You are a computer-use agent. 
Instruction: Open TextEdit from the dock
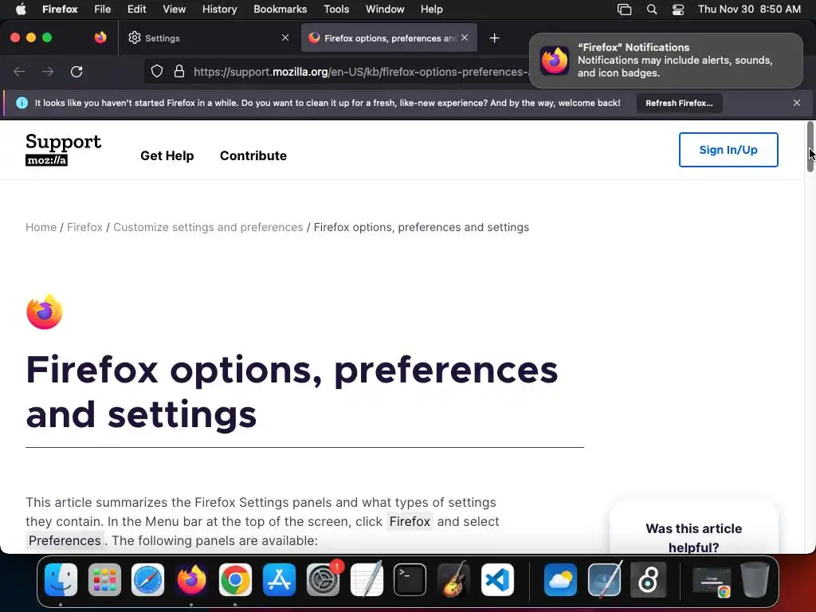click(367, 579)
